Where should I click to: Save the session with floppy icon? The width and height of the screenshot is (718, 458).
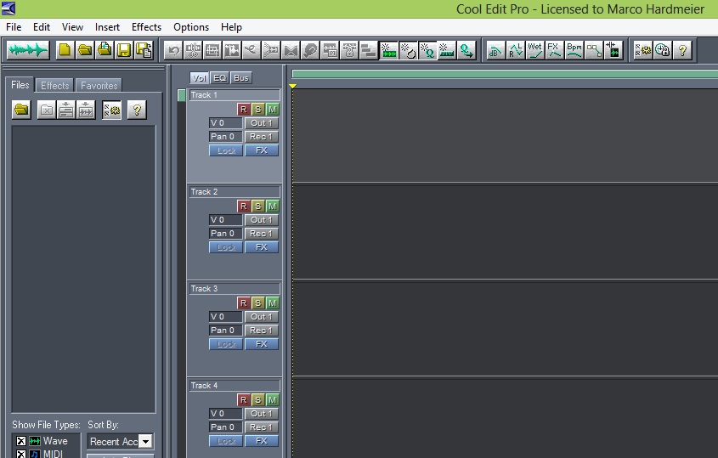[124, 50]
